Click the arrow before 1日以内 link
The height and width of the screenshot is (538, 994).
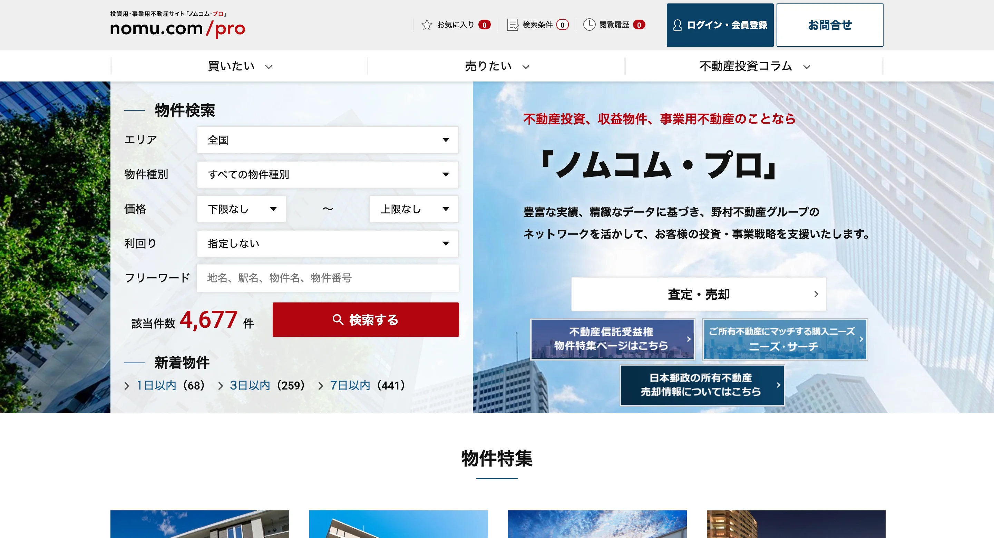coord(127,386)
